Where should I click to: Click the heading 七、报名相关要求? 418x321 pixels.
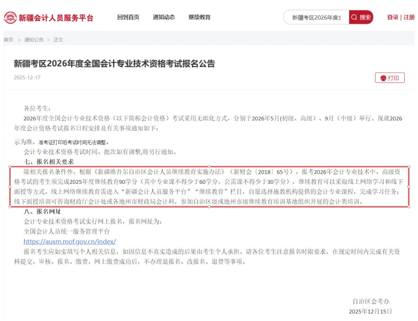tap(49, 162)
